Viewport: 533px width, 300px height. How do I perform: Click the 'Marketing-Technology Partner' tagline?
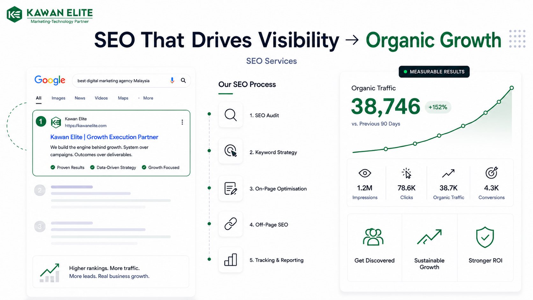60,21
